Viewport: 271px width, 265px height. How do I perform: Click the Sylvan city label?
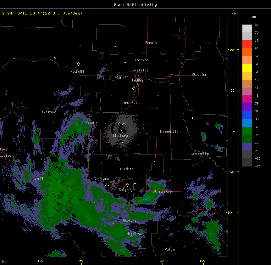coord(123,77)
